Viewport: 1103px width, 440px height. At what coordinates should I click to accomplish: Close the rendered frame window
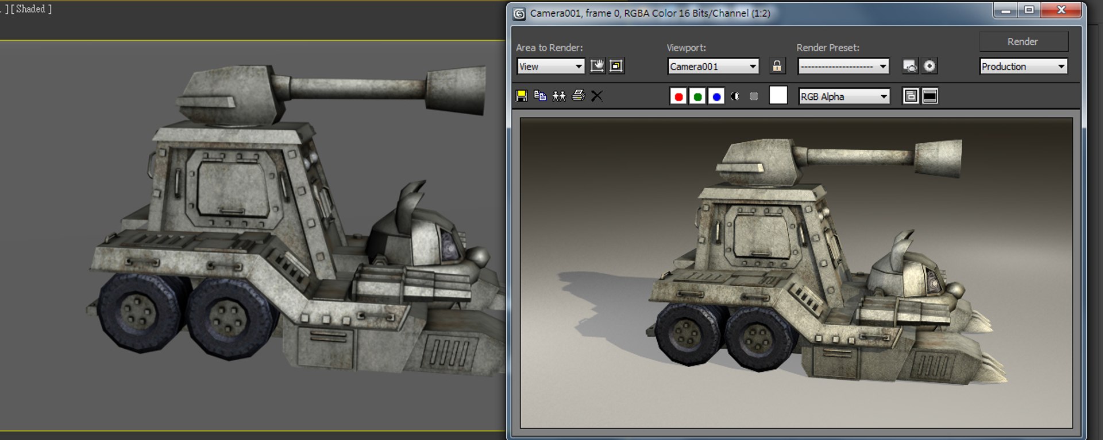coord(1061,10)
